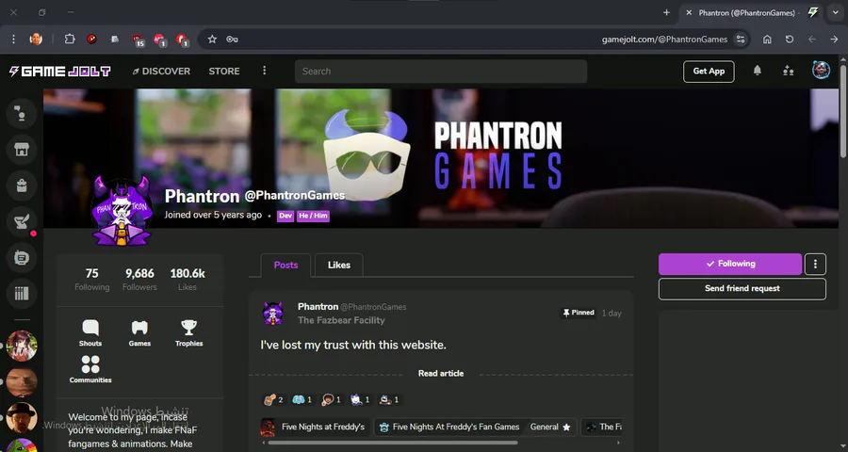The image size is (848, 452).
Task: Focus the Game Jolt Search field
Action: pyautogui.click(x=441, y=72)
